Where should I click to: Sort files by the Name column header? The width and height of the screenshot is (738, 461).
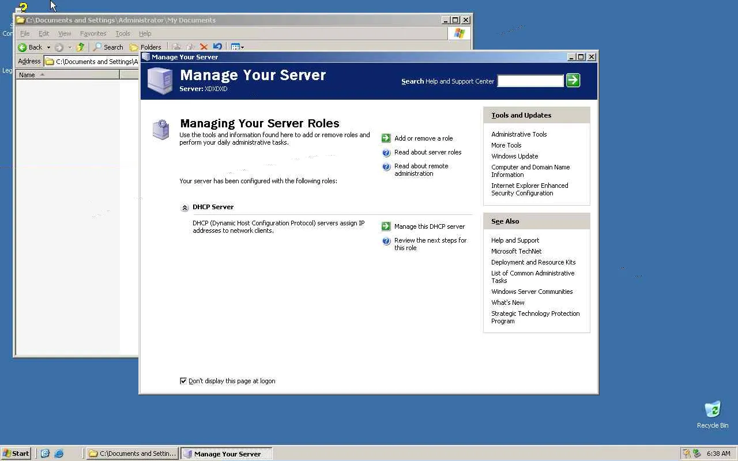point(68,75)
